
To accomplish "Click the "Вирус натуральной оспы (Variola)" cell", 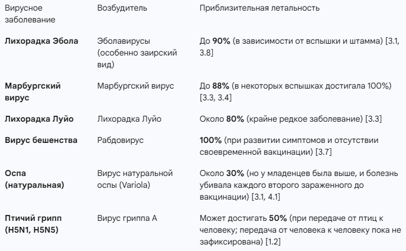I will click(134, 180).
